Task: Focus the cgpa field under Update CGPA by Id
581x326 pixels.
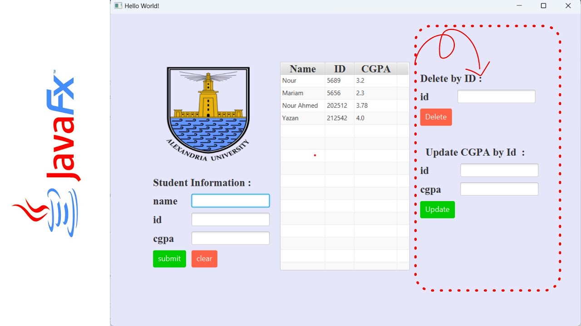Action: coord(499,189)
